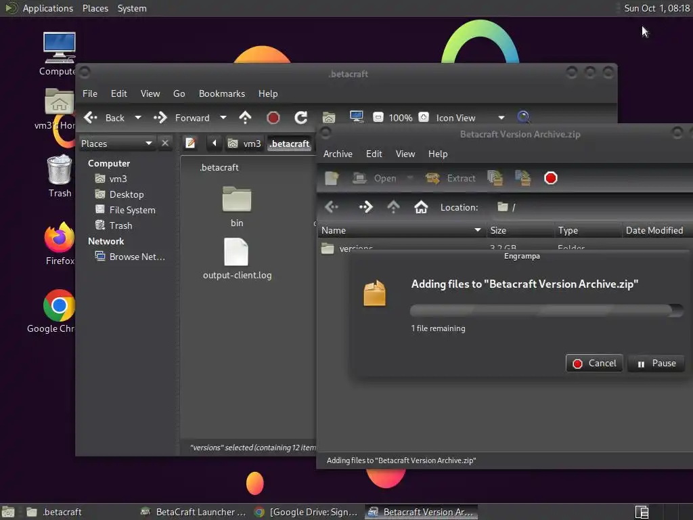Stop loading in the file manager toolbar
The width and height of the screenshot is (693, 520).
point(273,118)
